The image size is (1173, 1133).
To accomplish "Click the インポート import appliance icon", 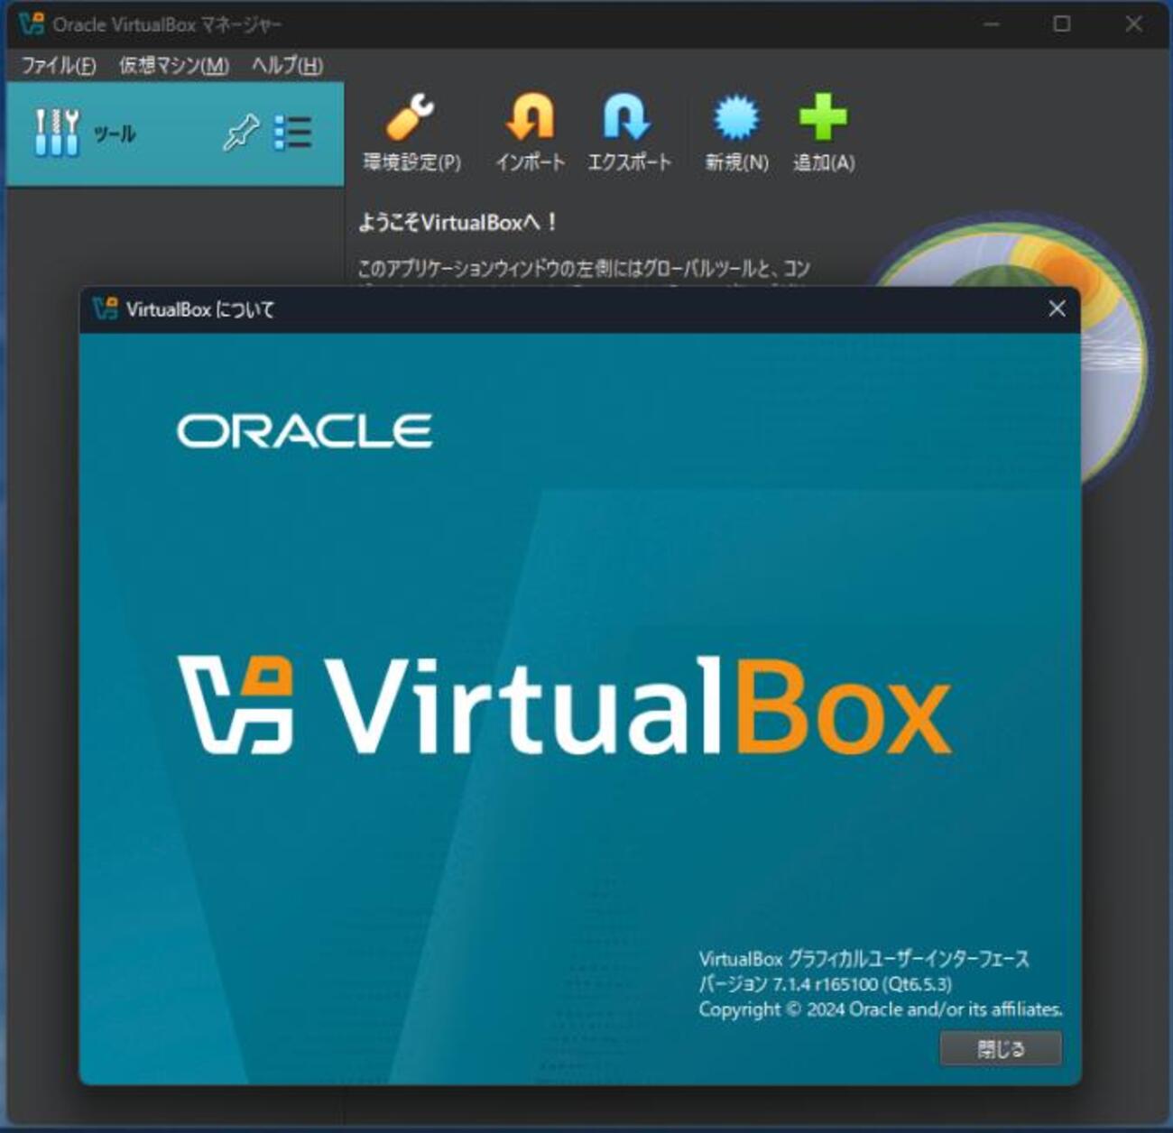I will tap(530, 133).
